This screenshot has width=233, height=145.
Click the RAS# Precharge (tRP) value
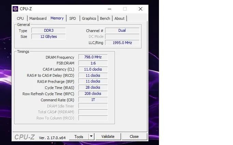tap(93, 82)
